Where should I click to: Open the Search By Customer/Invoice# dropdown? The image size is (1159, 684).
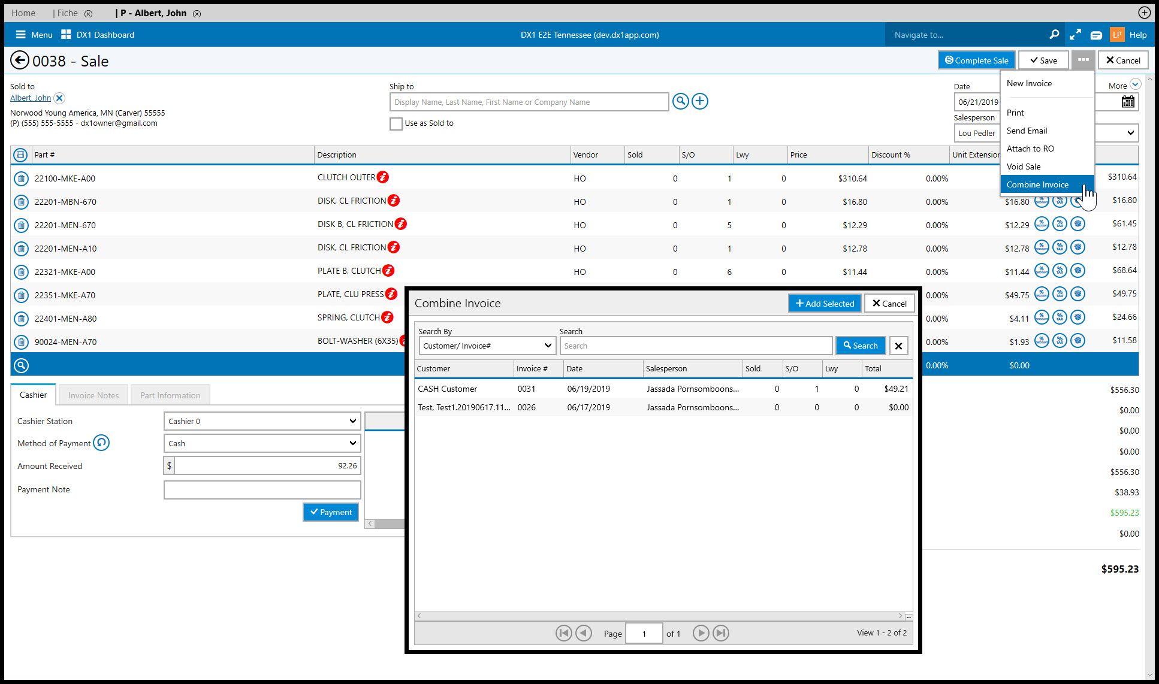pos(487,346)
